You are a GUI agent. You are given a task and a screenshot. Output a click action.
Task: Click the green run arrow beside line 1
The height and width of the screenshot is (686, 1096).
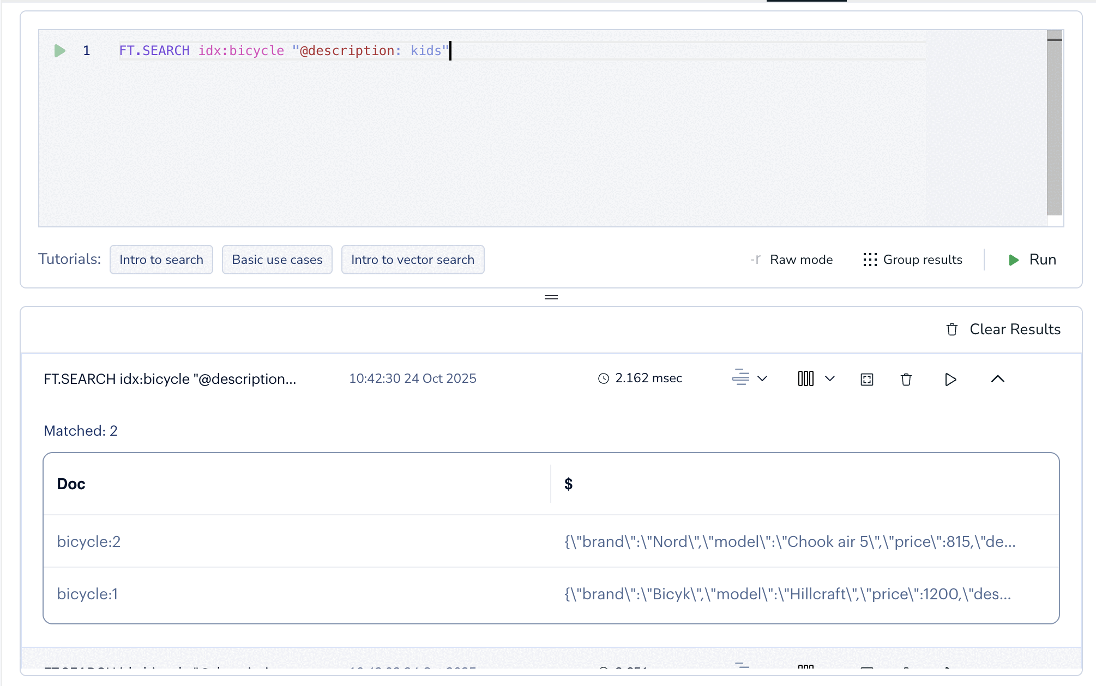pos(60,51)
